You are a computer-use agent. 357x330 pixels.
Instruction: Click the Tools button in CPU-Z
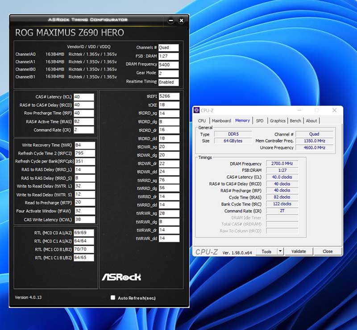(x=267, y=251)
